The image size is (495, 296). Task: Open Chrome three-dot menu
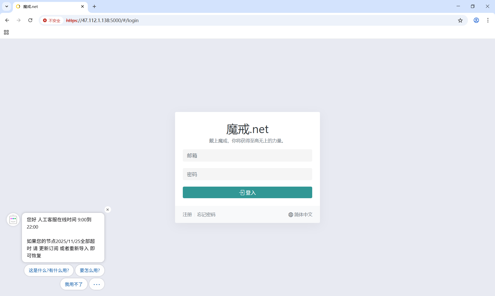tap(488, 20)
